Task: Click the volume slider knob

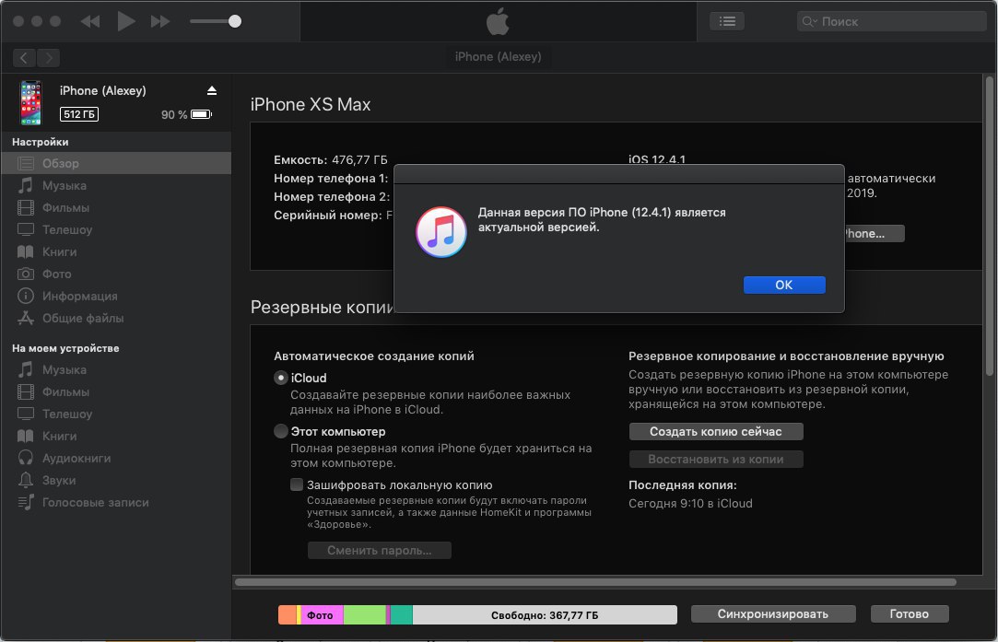Action: tap(235, 21)
